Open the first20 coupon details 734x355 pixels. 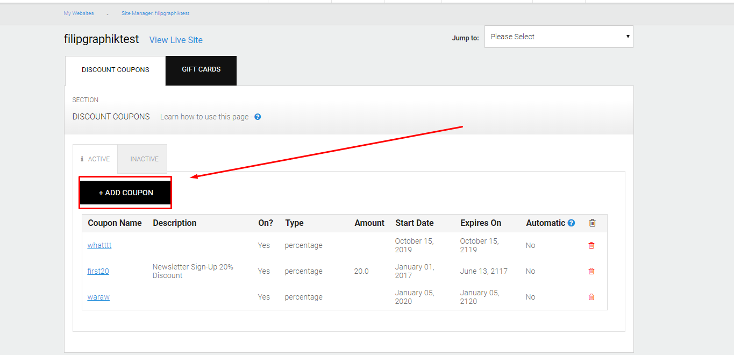(x=97, y=271)
